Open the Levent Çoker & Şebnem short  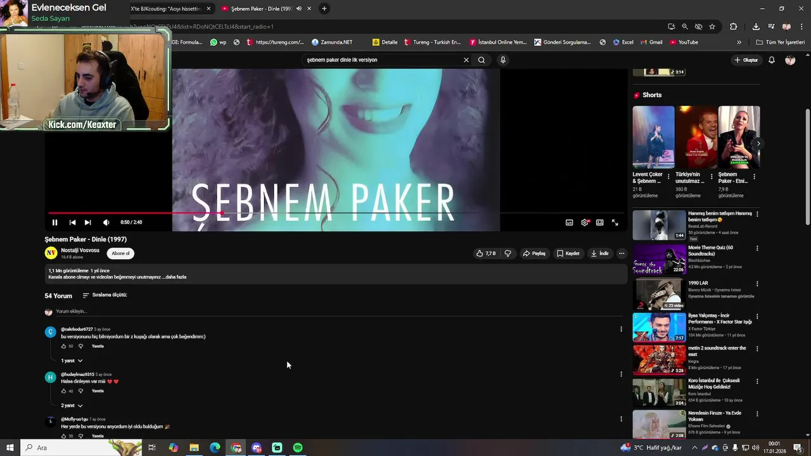(653, 137)
